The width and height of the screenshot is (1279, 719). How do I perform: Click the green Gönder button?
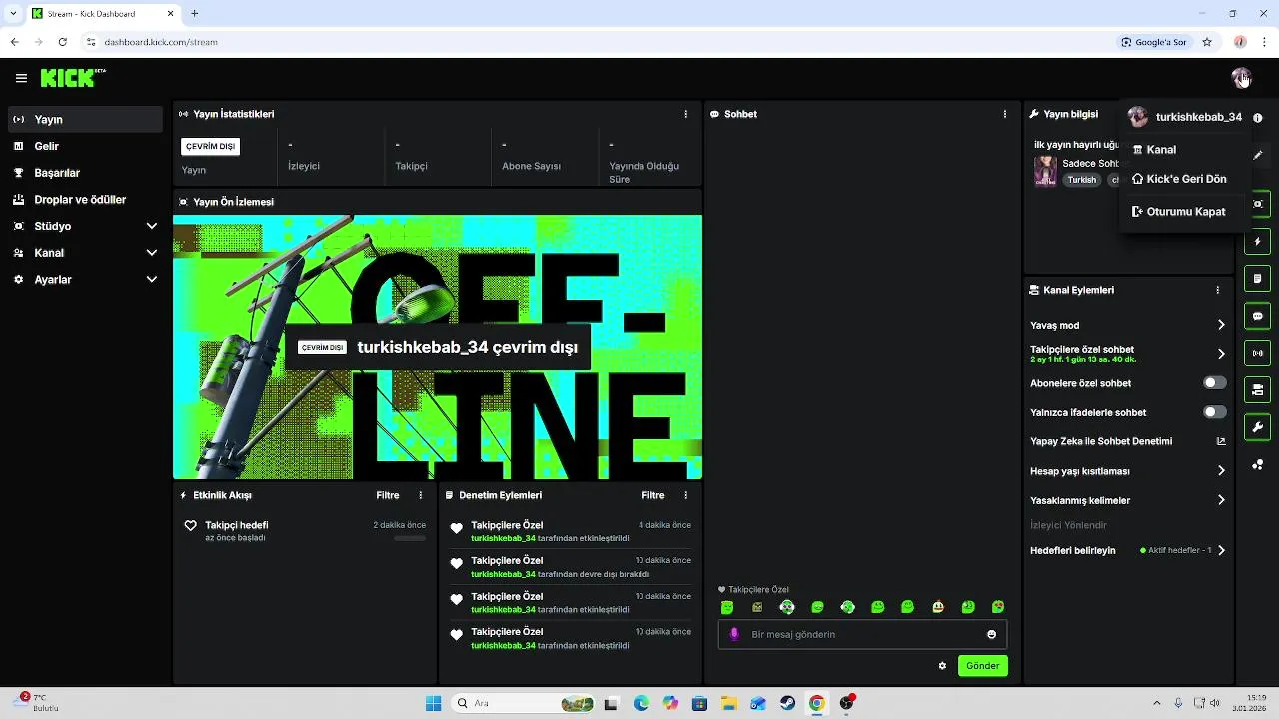pos(983,666)
